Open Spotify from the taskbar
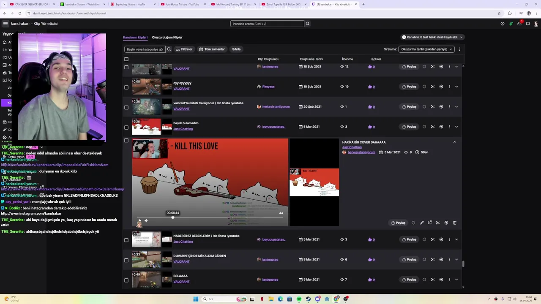 [x=299, y=299]
